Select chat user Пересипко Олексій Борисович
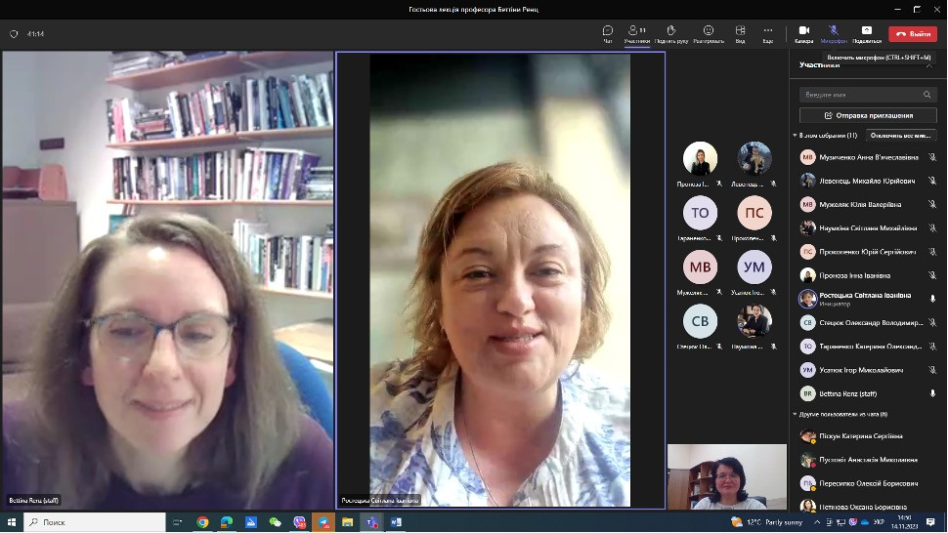Image resolution: width=948 pixels, height=533 pixels. [868, 483]
